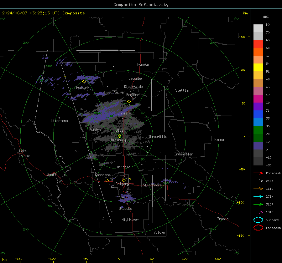Click the magenta 18TS arrow symbol
The width and height of the screenshot is (282, 263).
click(x=258, y=212)
